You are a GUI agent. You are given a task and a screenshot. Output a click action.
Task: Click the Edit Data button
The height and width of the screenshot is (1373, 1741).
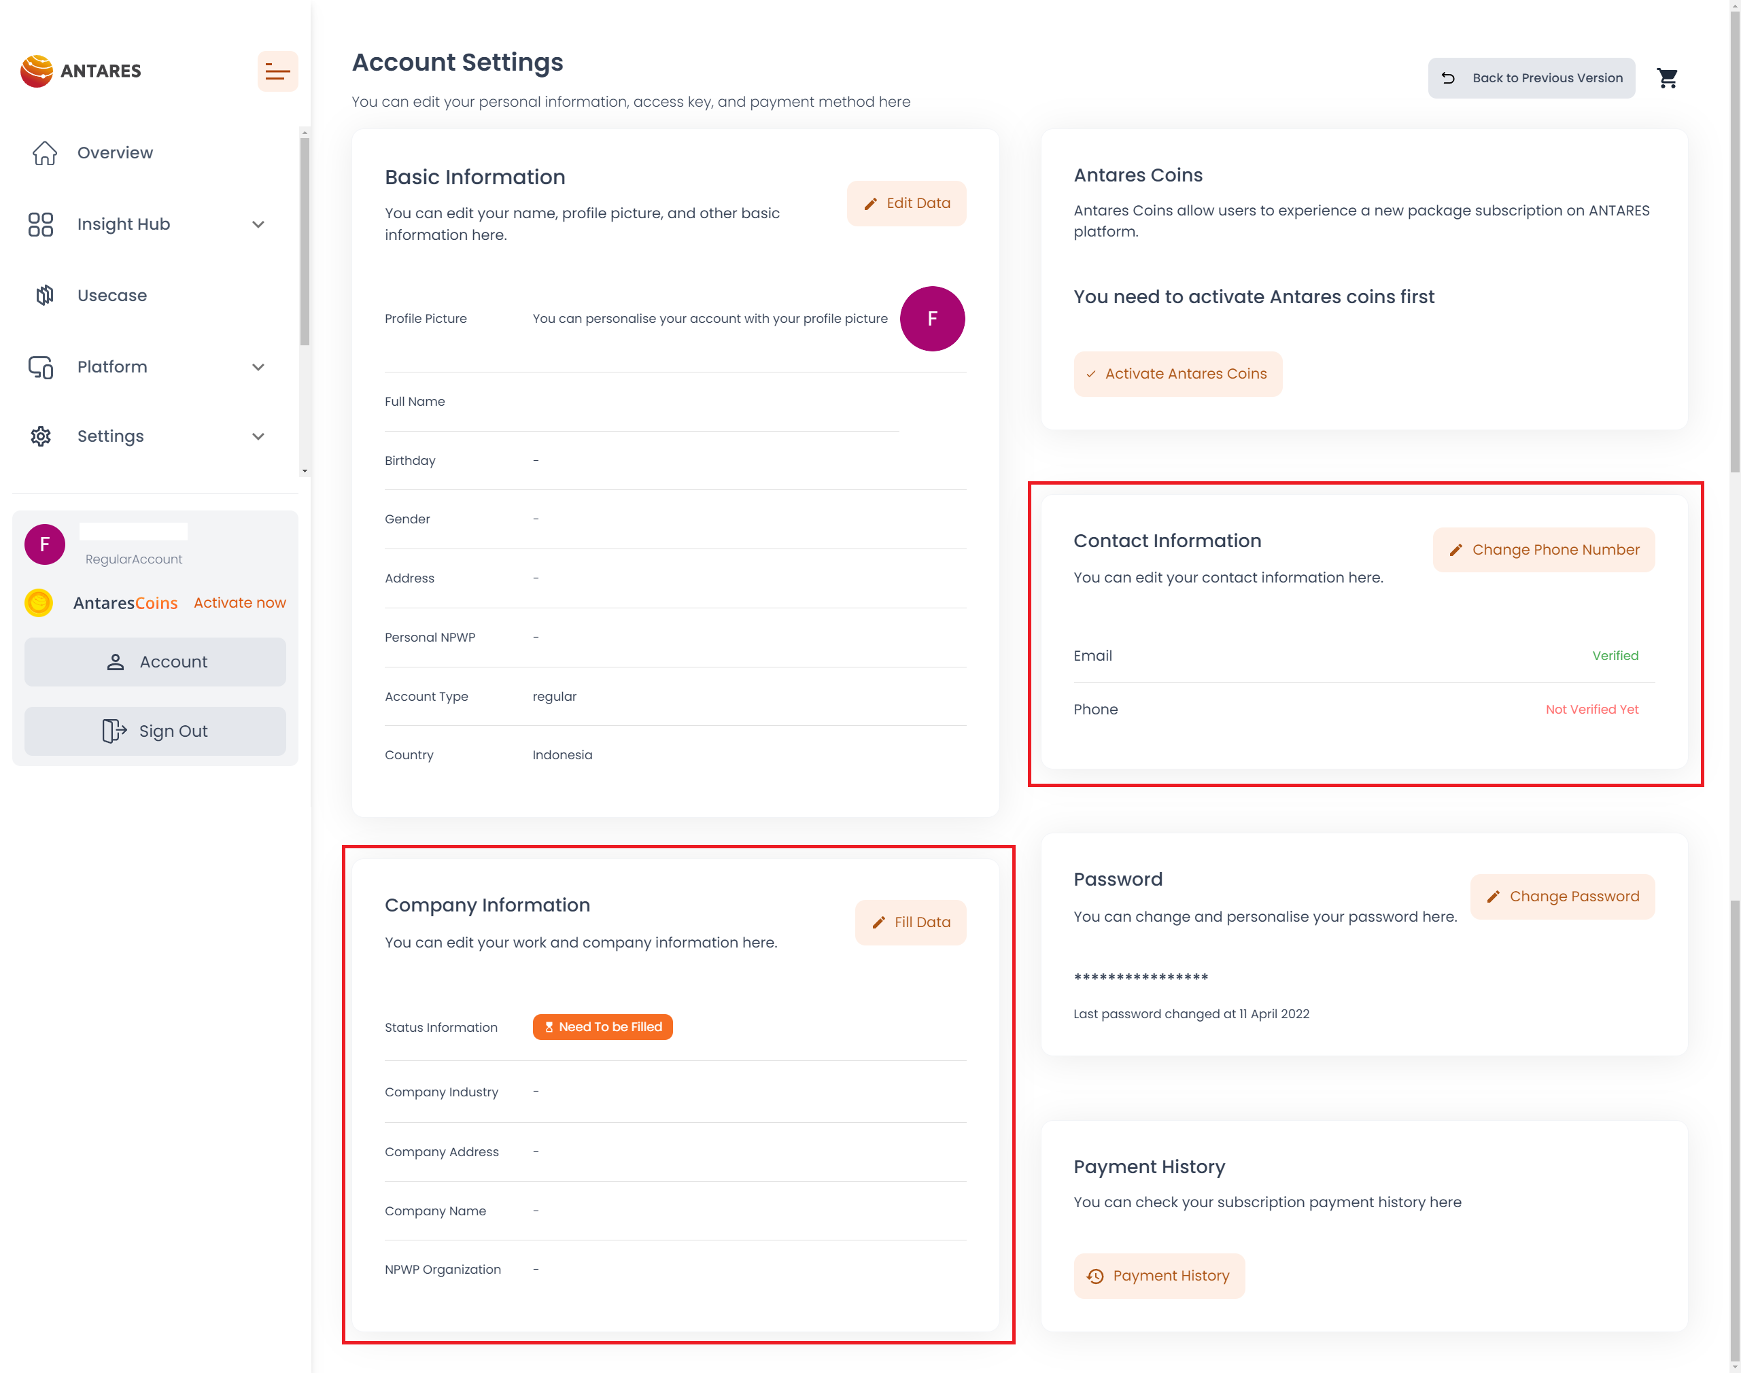[x=906, y=203]
